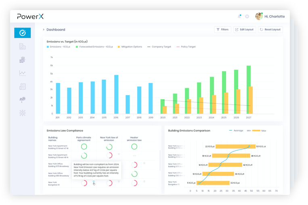The width and height of the screenshot is (308, 205).
Task: Click the Edit Layout button
Action: click(245, 29)
